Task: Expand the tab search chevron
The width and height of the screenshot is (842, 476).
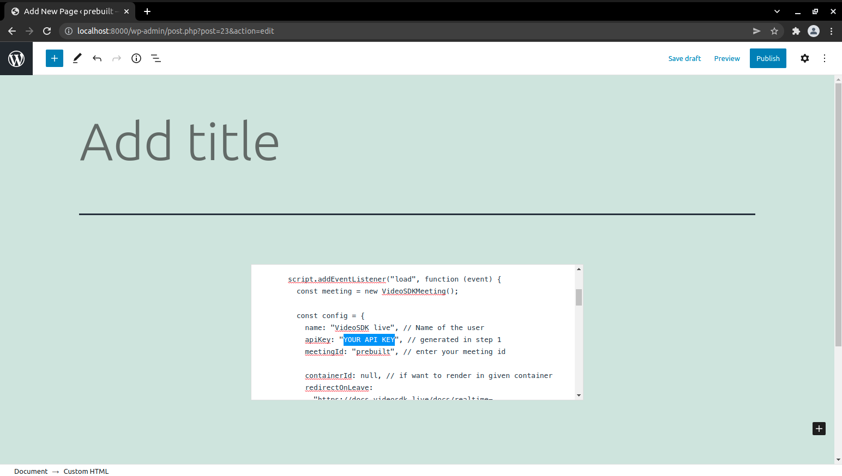Action: pos(777,11)
